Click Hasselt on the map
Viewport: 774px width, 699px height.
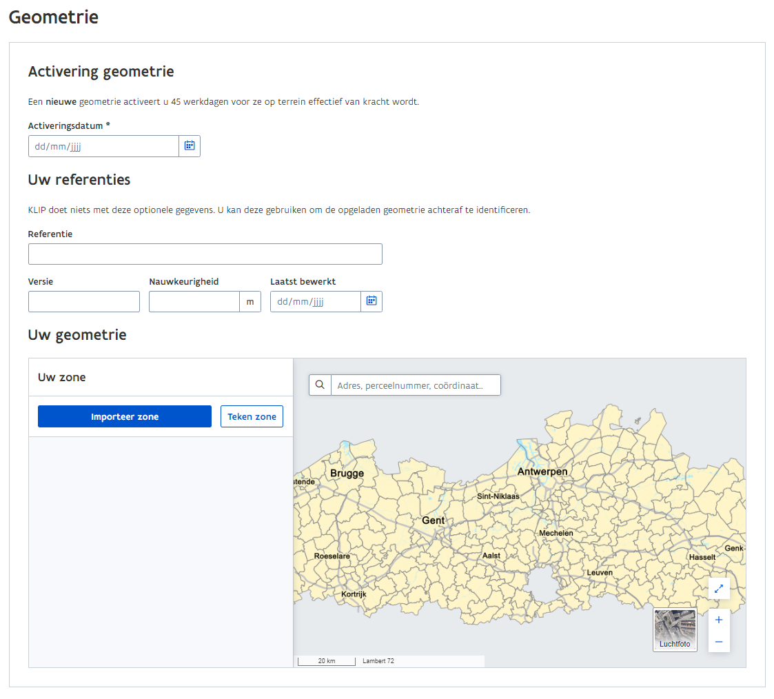tap(702, 557)
